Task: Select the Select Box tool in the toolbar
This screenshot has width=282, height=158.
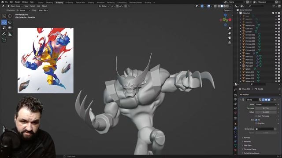Action: tap(4, 16)
